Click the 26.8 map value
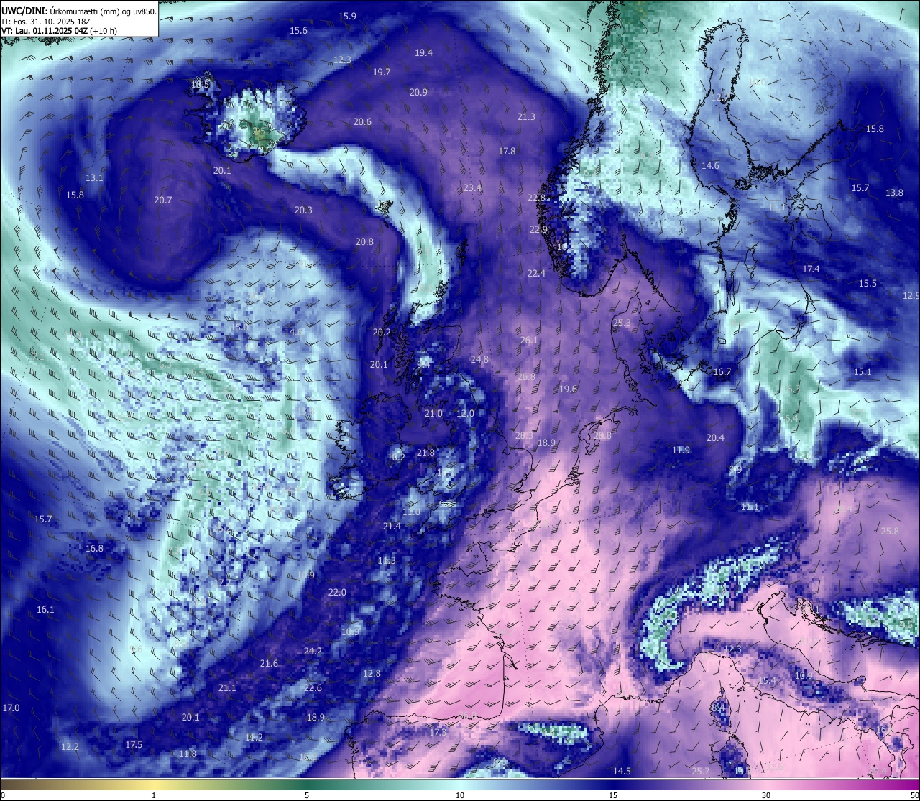This screenshot has height=801, width=920. tap(526, 376)
